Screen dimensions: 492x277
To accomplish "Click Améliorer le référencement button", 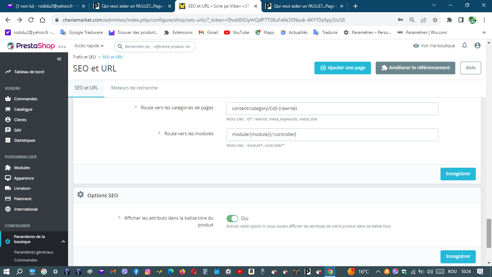I will [x=415, y=68].
